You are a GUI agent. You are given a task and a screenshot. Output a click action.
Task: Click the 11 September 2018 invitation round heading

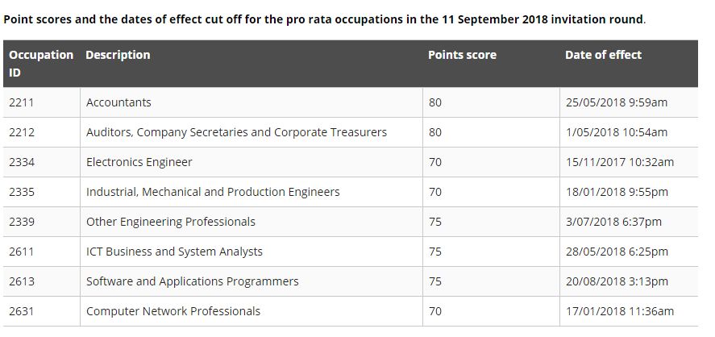[x=324, y=20]
